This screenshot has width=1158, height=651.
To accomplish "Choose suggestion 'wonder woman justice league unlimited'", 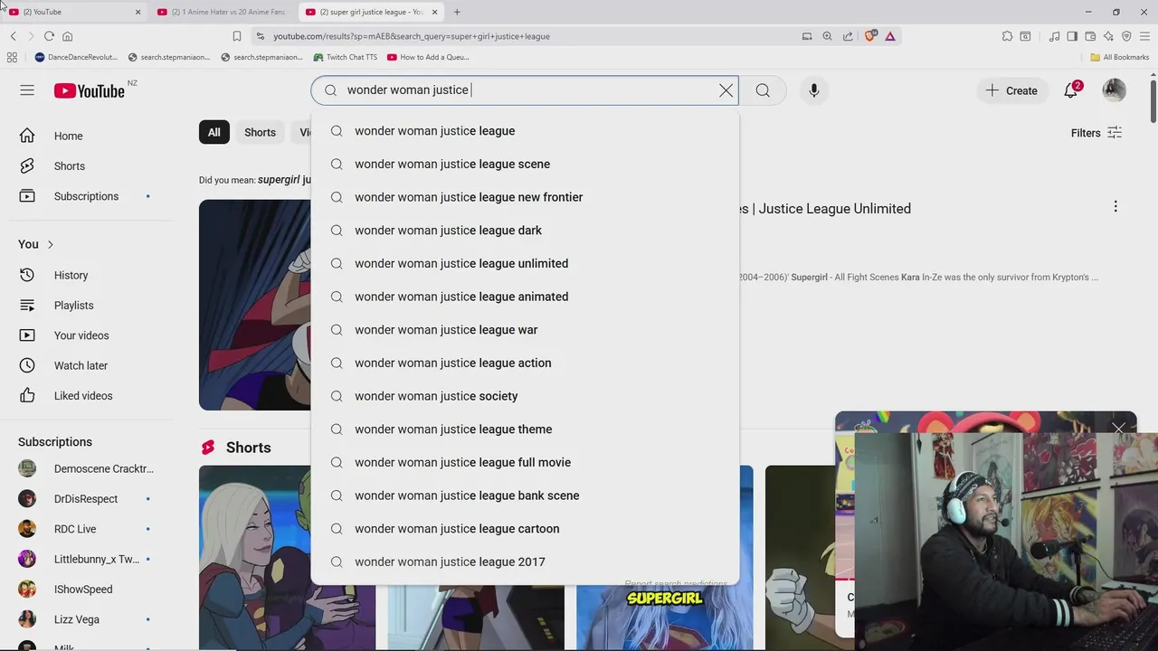I will 525,263.
